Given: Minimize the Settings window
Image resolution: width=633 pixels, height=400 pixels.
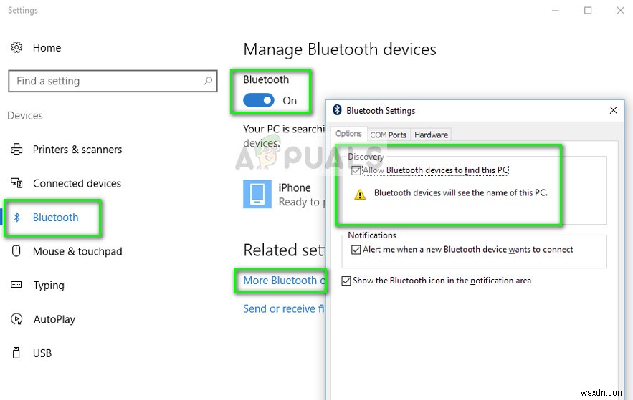Looking at the screenshot, I should tap(556, 11).
